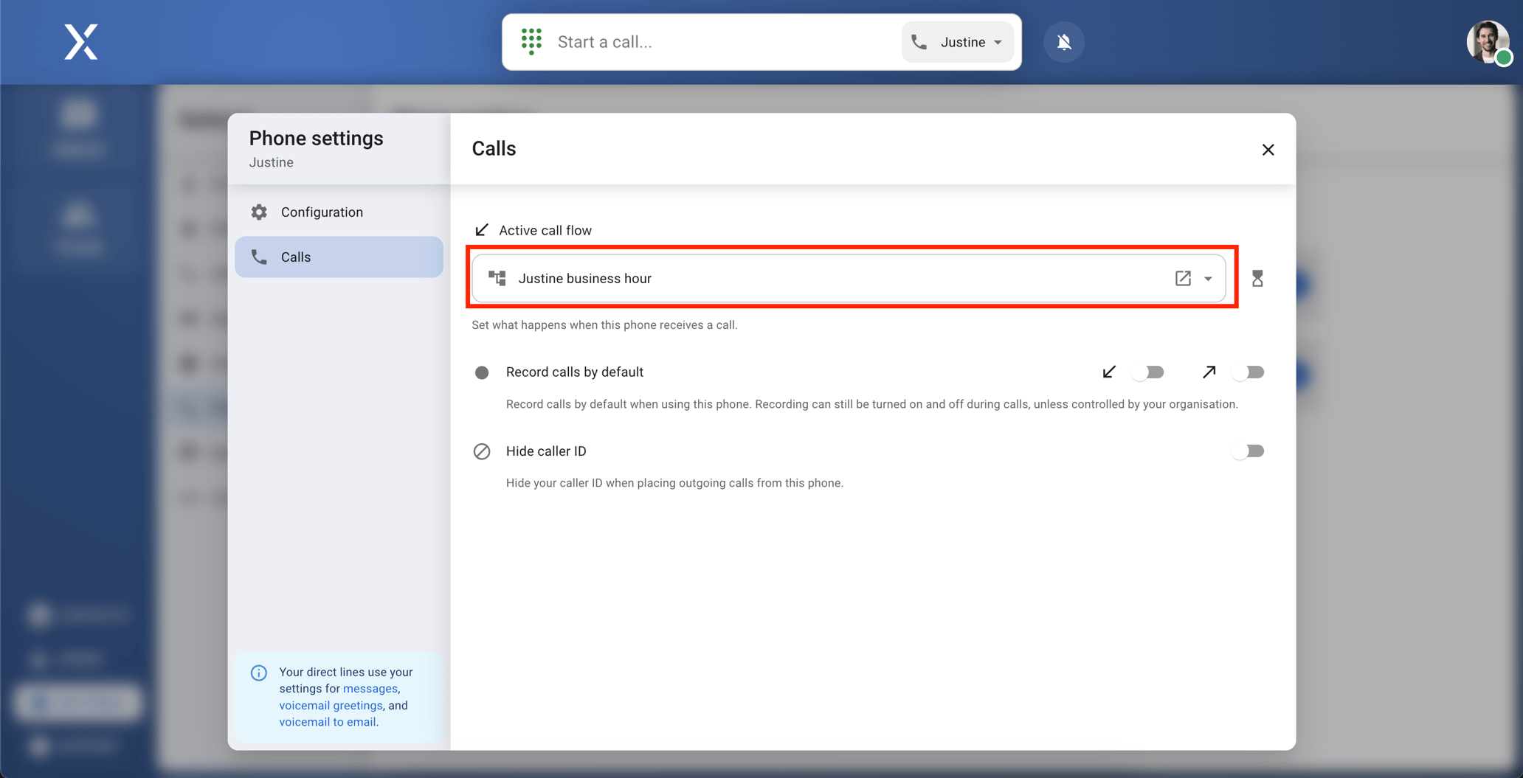Click the muted notifications bell icon

click(x=1063, y=42)
